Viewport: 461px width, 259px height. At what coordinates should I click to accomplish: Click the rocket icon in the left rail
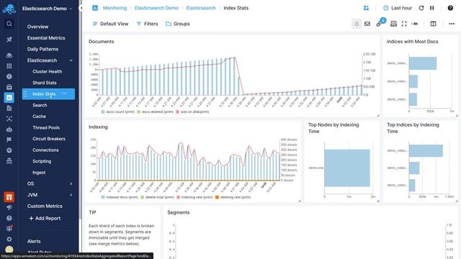(x=9, y=40)
